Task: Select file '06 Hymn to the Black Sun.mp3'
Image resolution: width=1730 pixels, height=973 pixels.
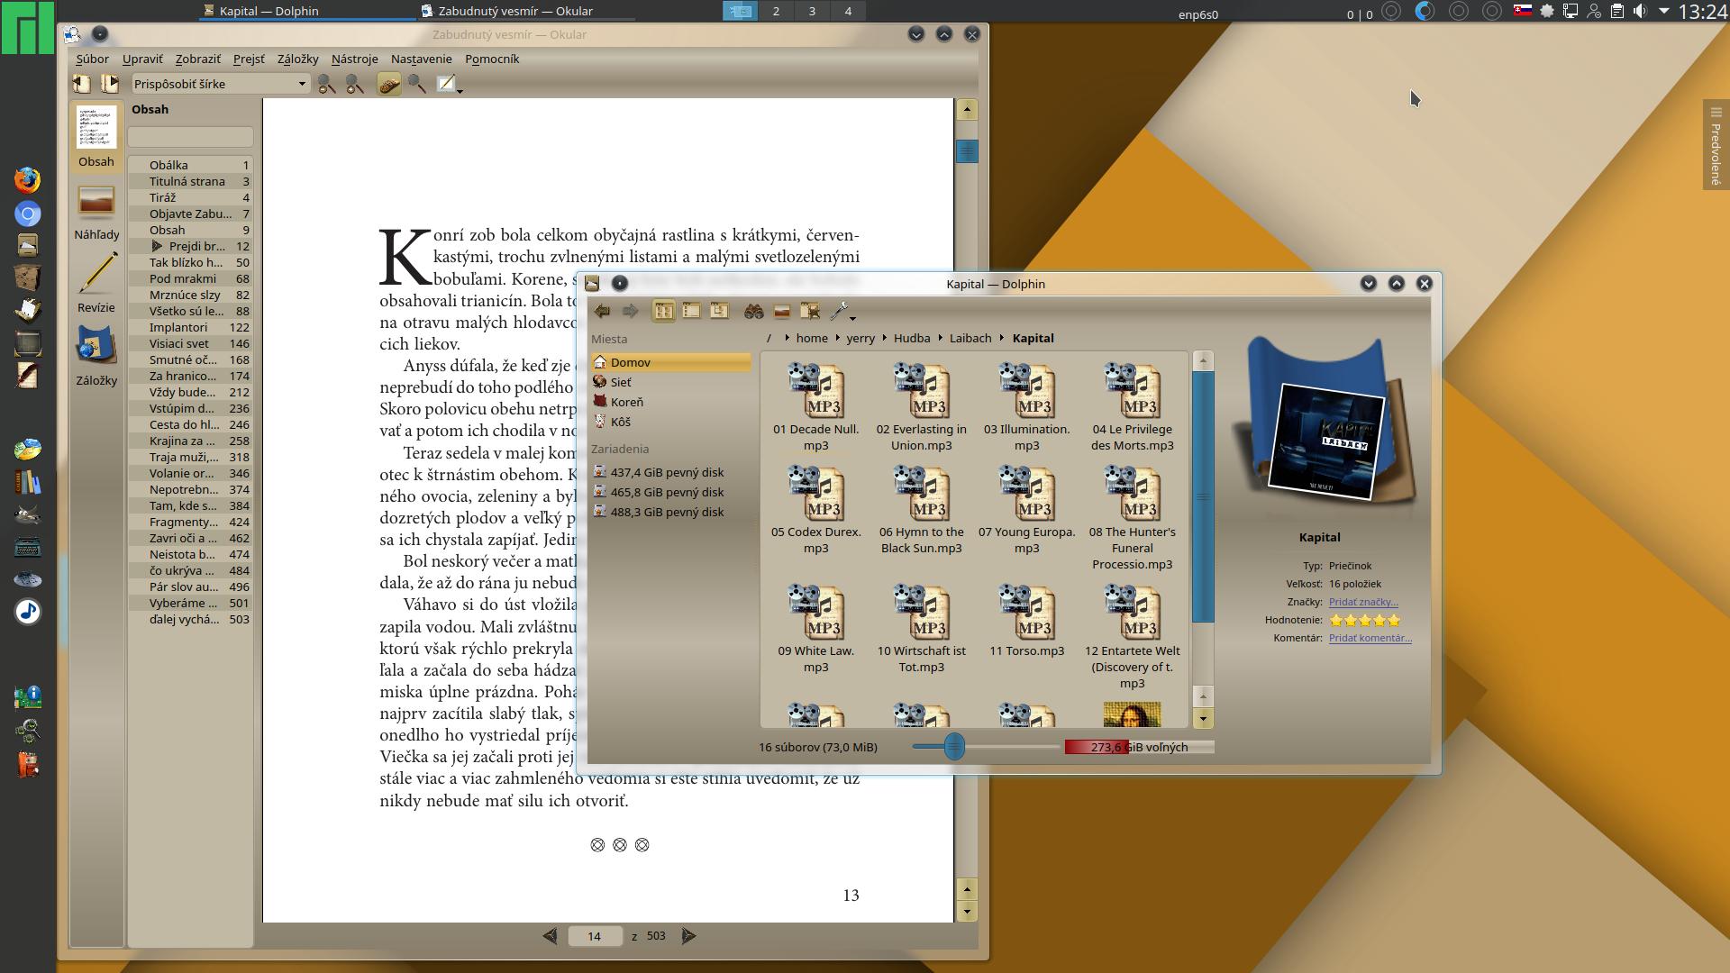Action: click(922, 510)
